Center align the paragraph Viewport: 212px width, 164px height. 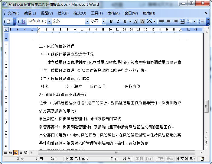168,21
